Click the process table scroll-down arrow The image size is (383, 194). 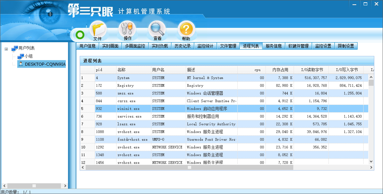pyautogui.click(x=371, y=161)
